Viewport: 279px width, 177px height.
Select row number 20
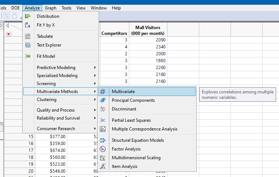coord(20,171)
